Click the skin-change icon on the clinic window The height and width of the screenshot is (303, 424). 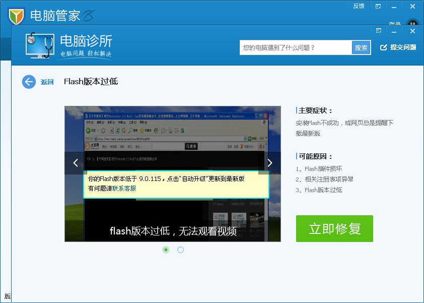[378, 30]
